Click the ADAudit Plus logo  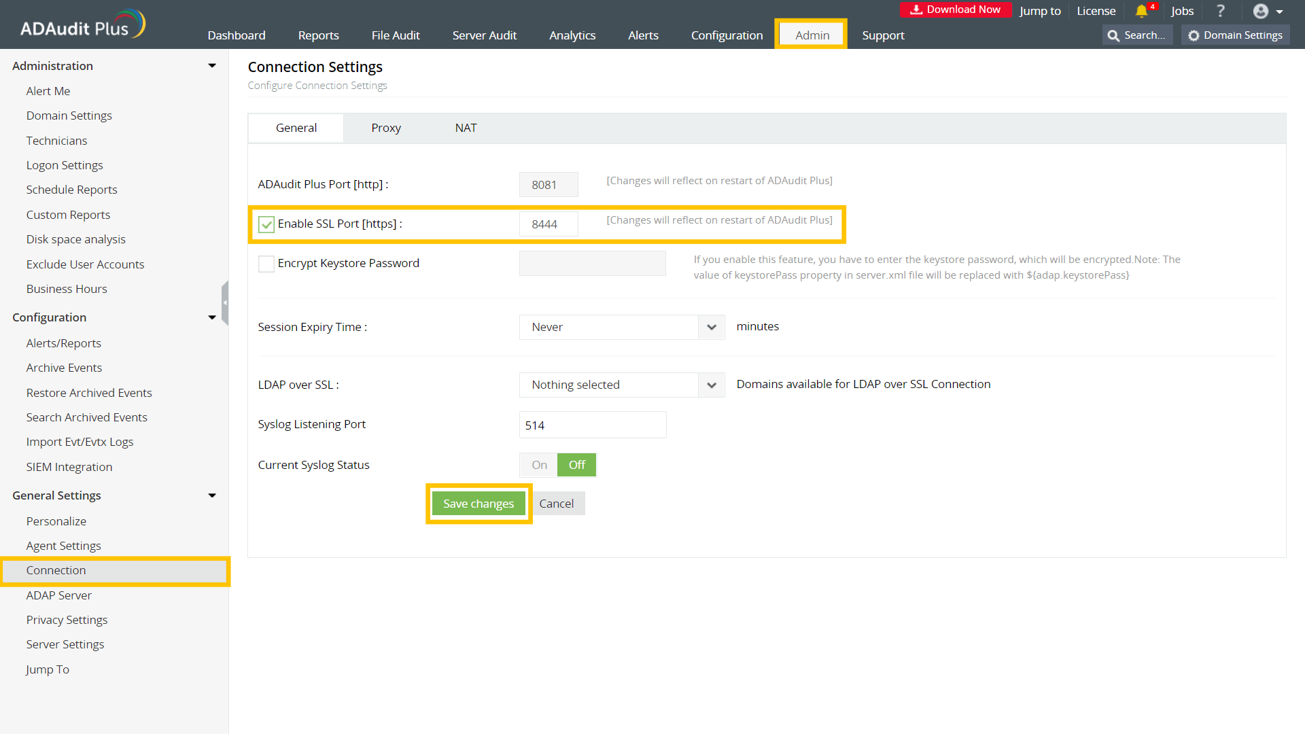pos(81,23)
